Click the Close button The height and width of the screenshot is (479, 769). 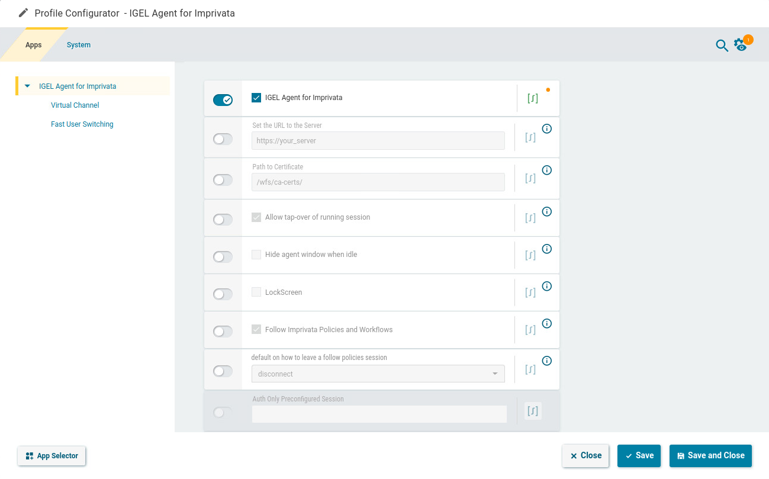coord(585,456)
